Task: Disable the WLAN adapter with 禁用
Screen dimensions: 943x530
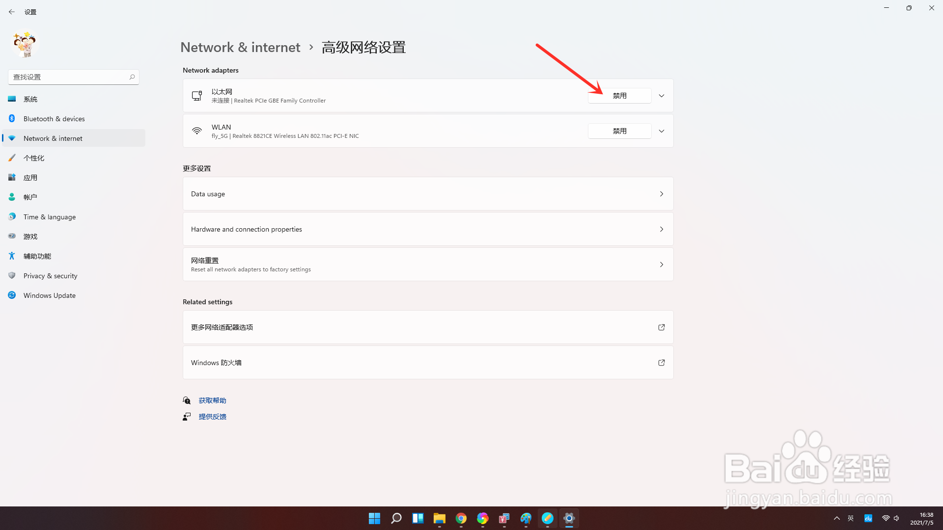Action: tap(619, 131)
